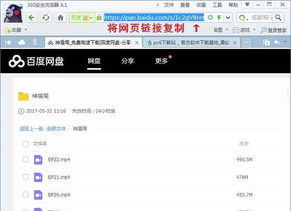The height and width of the screenshot is (211, 291).
Task: Tick the select-all checkbox beside 文件名
Action: (25, 144)
